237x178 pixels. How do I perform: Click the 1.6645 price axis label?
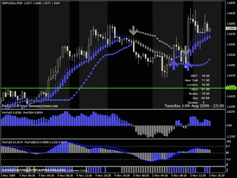(x=231, y=3)
